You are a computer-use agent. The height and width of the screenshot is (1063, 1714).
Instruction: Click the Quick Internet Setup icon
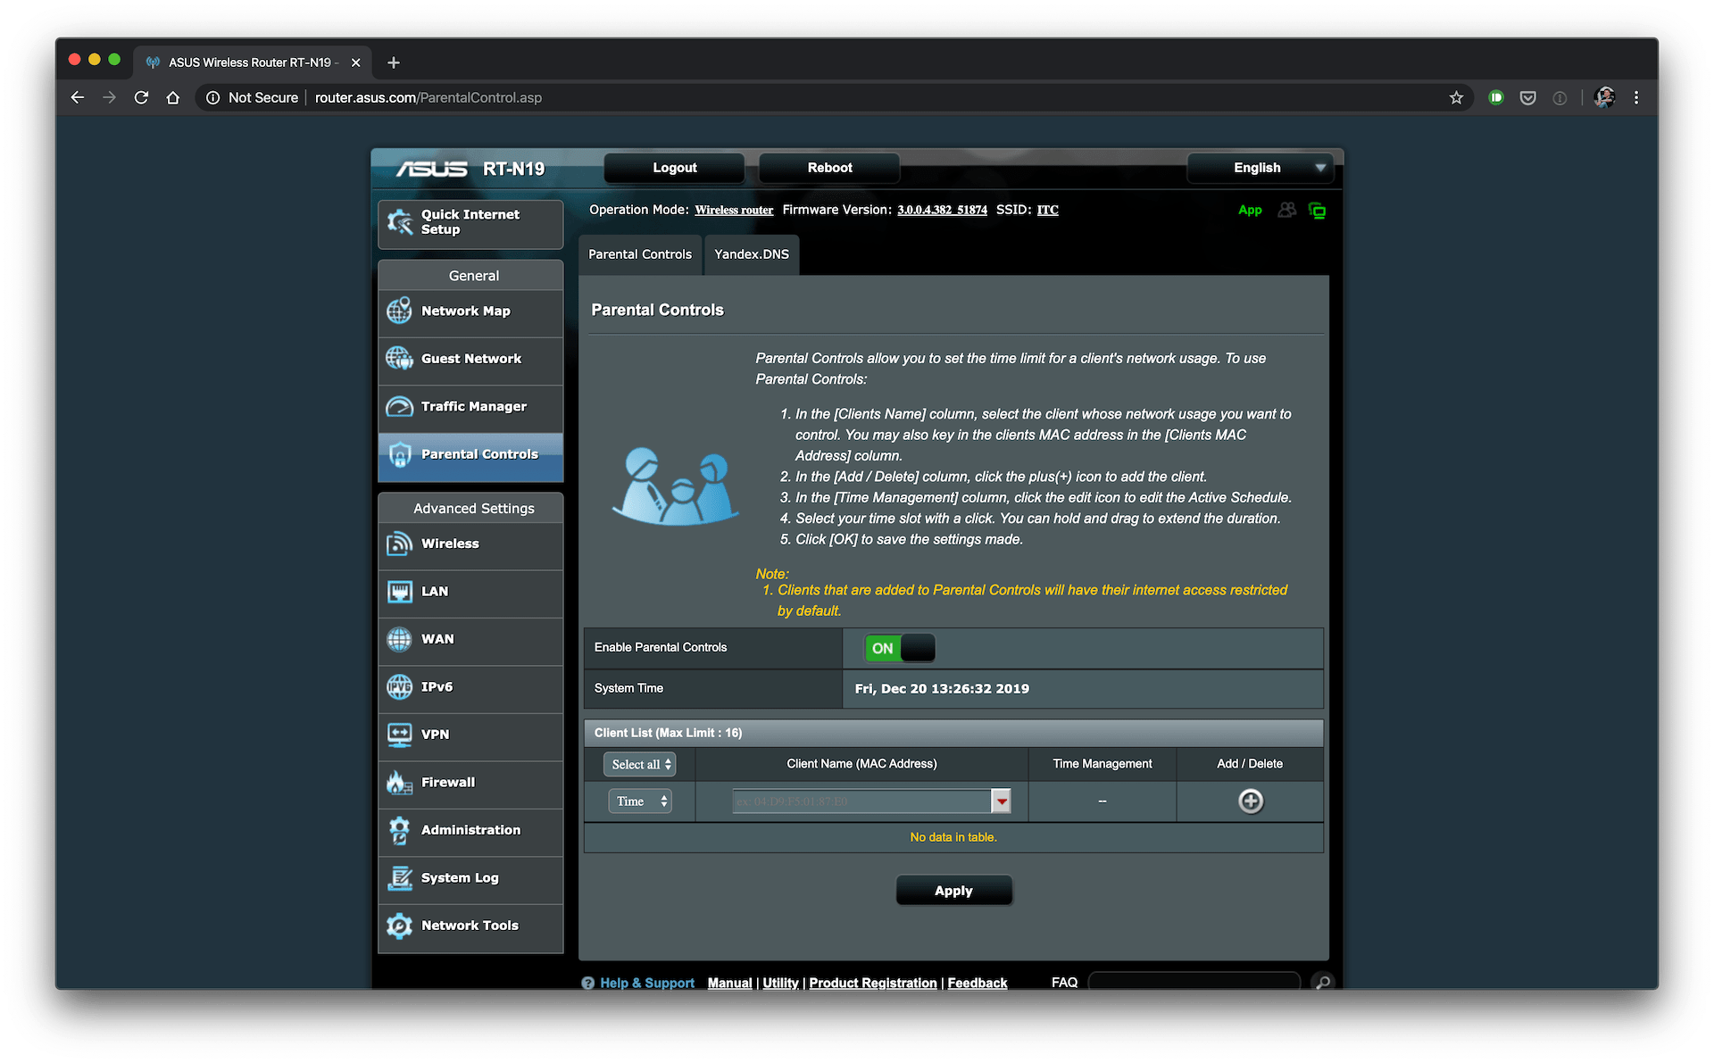[399, 221]
